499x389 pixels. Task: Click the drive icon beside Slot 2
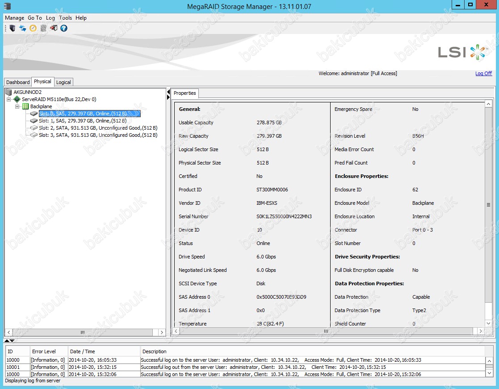[x=34, y=128]
